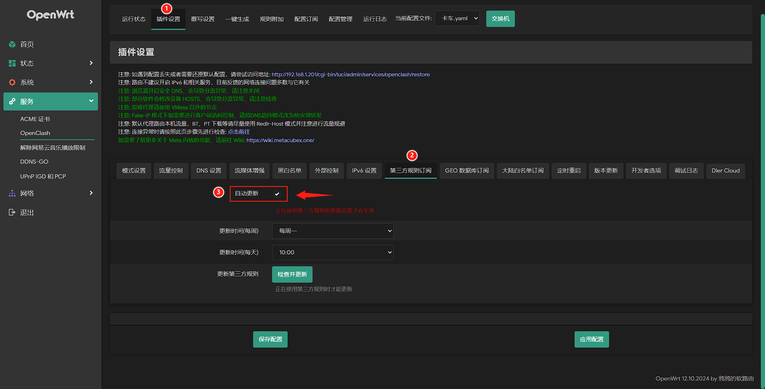This screenshot has width=765, height=389.
Task: Open the 调试日志 sub-tab
Action: tap(686, 170)
